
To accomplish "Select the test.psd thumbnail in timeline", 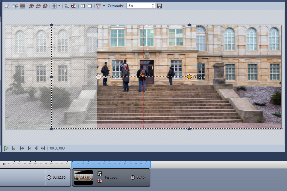I will click(x=83, y=177).
